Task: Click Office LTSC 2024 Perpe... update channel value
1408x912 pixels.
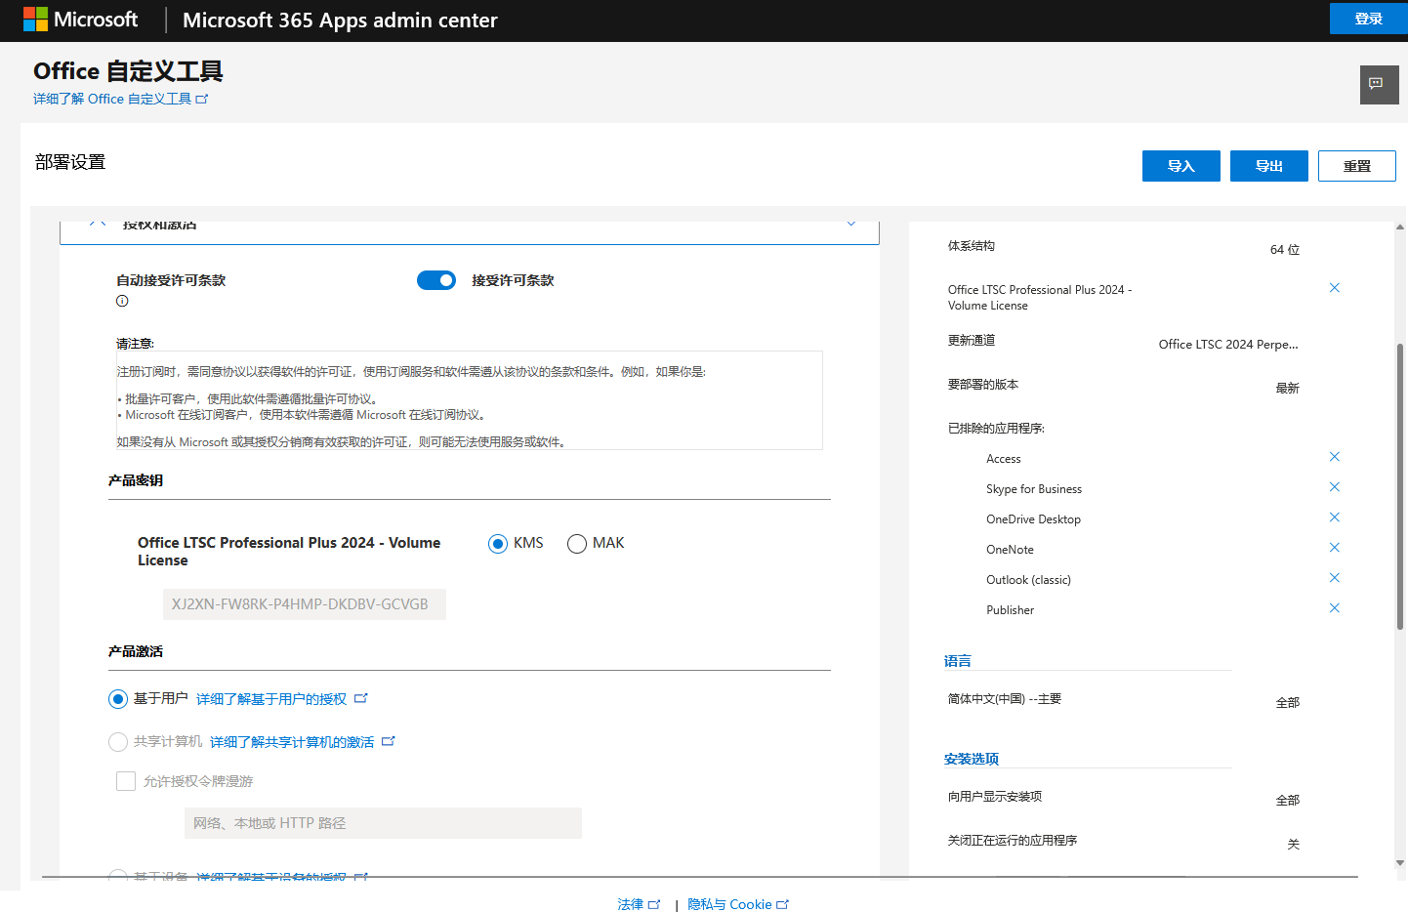Action: pyautogui.click(x=1228, y=345)
